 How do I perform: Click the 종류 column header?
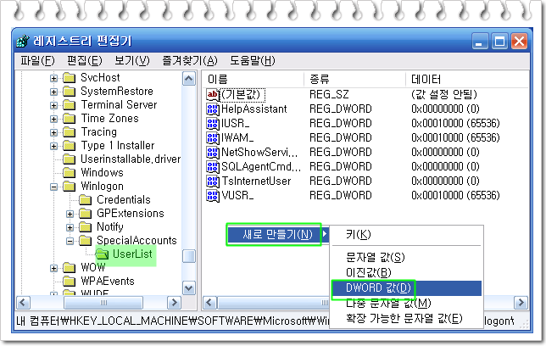click(354, 80)
